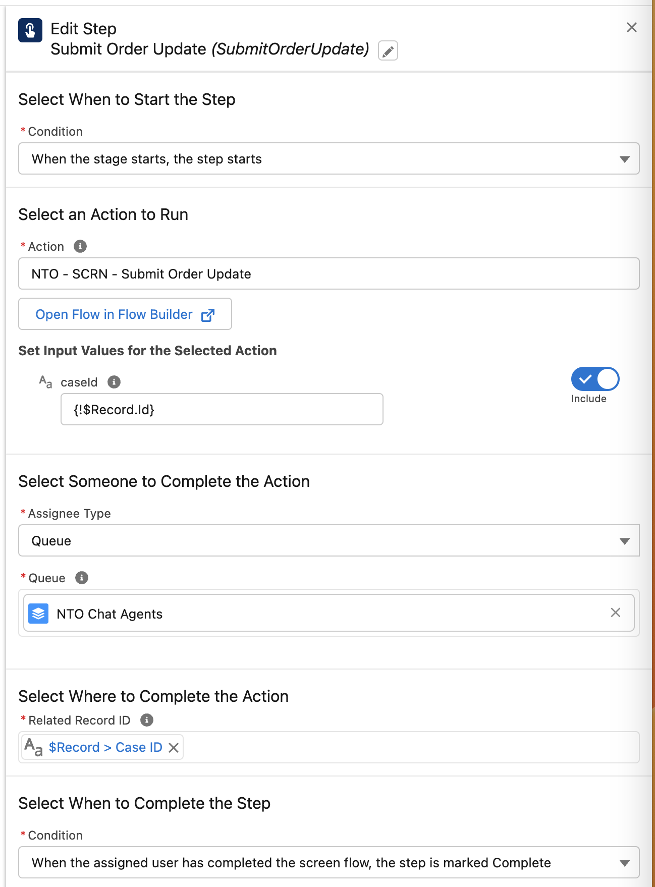655x887 pixels.
Task: Click 'Select When to Complete the Step' heading
Action: (x=144, y=803)
